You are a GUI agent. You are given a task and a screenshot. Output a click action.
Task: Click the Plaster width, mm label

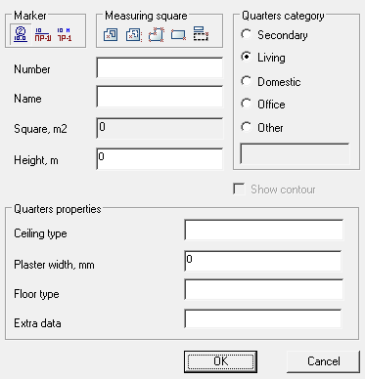(54, 265)
